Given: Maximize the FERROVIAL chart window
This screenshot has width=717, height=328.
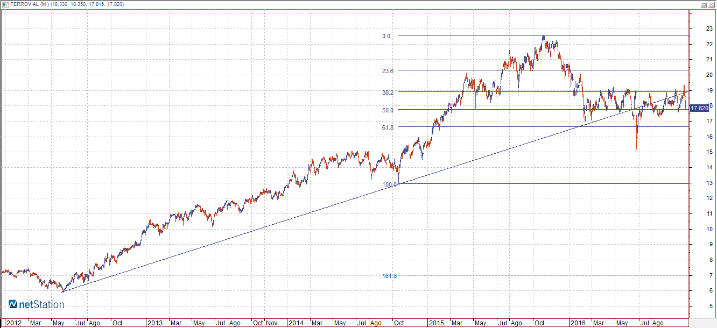Looking at the screenshot, I should tap(704, 4).
